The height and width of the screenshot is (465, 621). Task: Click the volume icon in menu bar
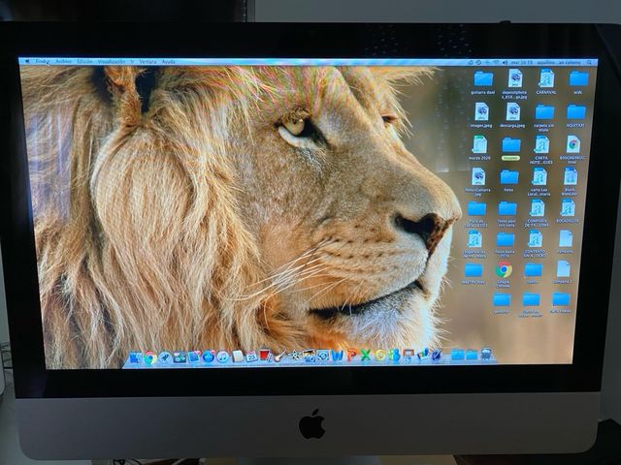505,62
